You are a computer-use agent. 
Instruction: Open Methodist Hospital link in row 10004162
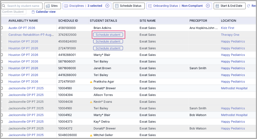(234, 115)
